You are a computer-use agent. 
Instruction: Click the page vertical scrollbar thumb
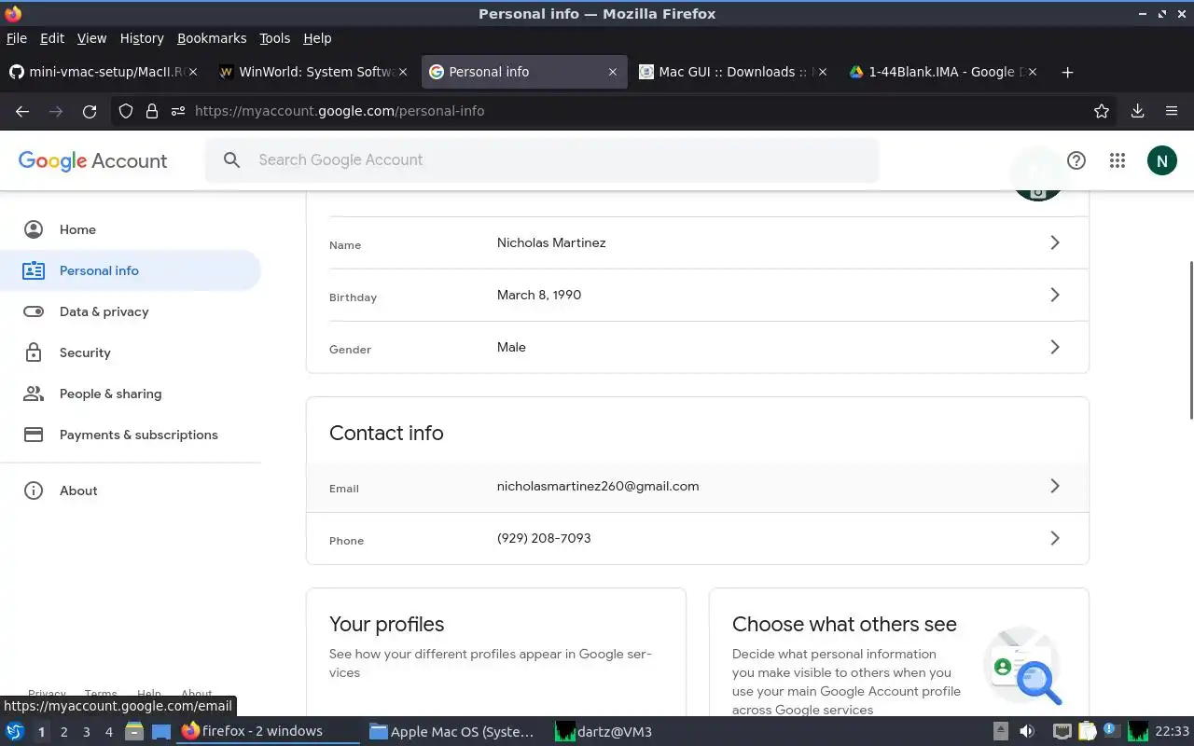[x=1189, y=340]
